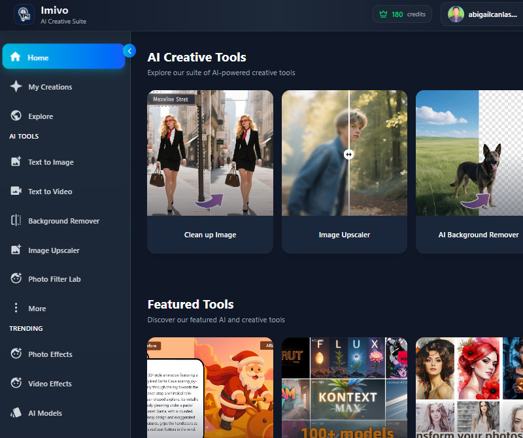Viewport: 523px width, 438px height.
Task: Open the Clean up Image tool card
Action: click(x=210, y=171)
